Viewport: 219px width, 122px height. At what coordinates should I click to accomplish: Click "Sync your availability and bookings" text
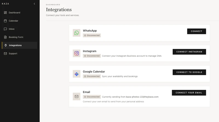(x=120, y=76)
